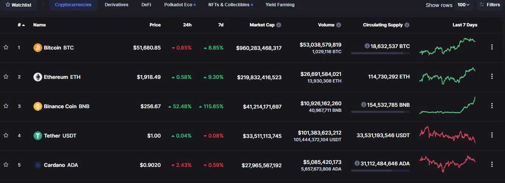The image size is (505, 183).
Task: Sort by Circulating Supply column header
Action: tap(383, 25)
